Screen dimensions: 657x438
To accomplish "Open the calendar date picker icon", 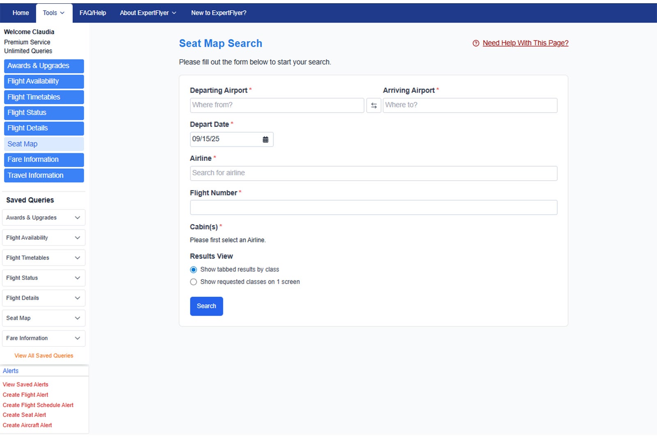I will (265, 140).
